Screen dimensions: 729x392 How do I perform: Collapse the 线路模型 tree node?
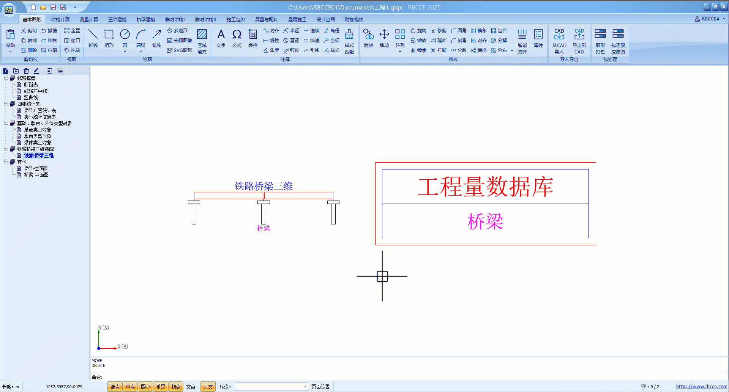pos(6,78)
